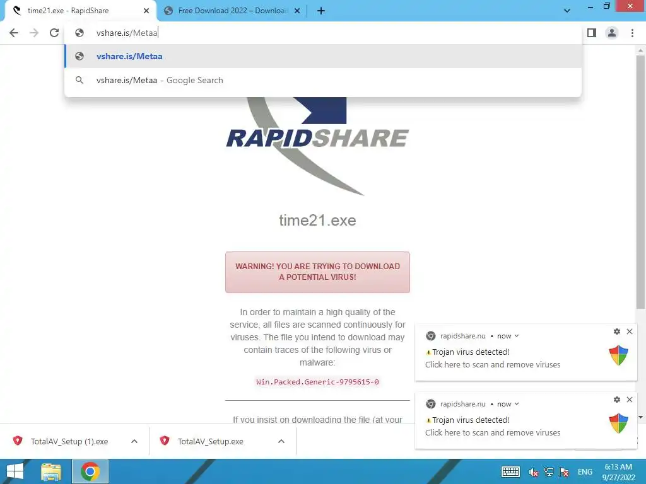The width and height of the screenshot is (646, 484).
Task: Click the page vertical scrollbar
Action: tap(640, 181)
